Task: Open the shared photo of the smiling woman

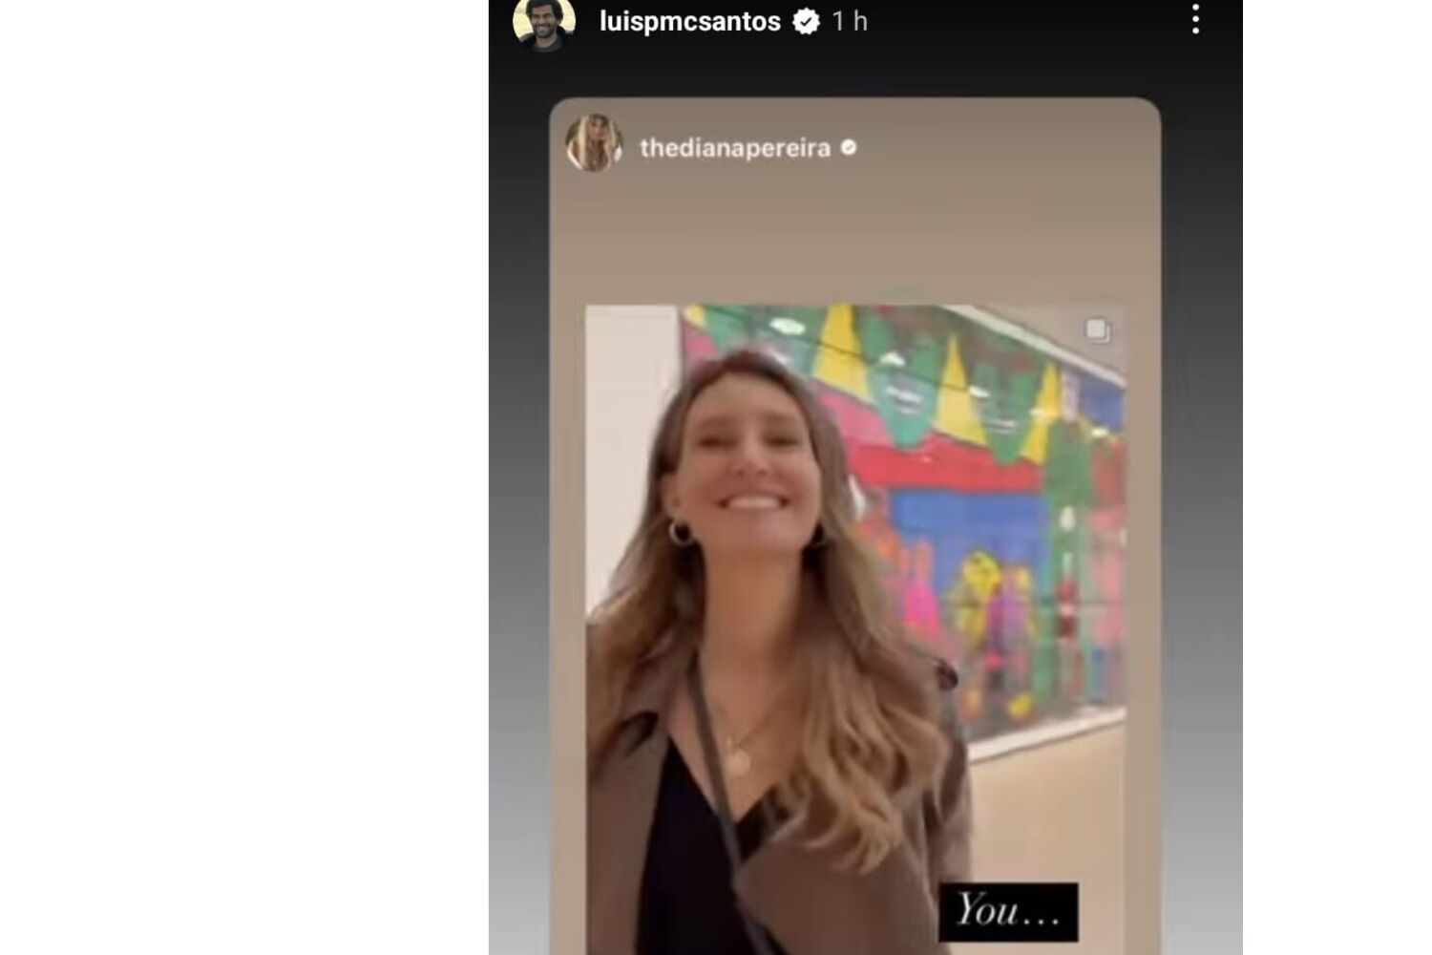Action: 854,630
